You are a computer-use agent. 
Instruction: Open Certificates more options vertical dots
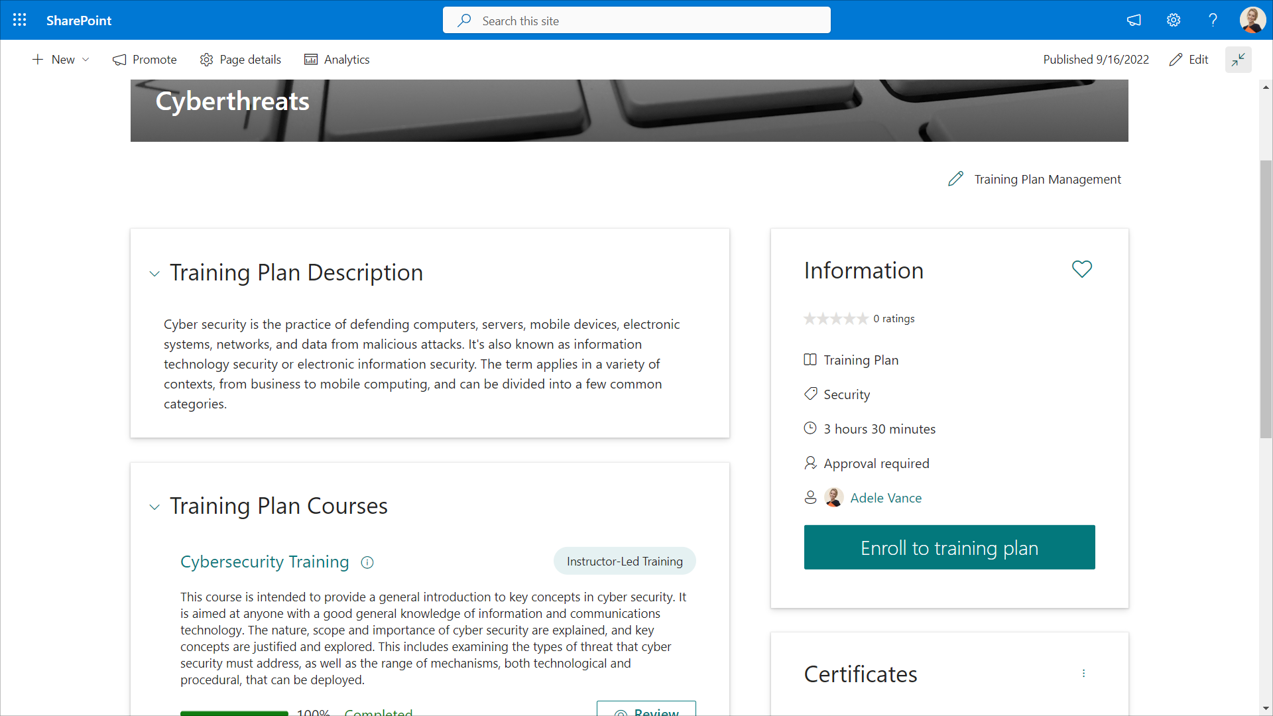(1083, 674)
